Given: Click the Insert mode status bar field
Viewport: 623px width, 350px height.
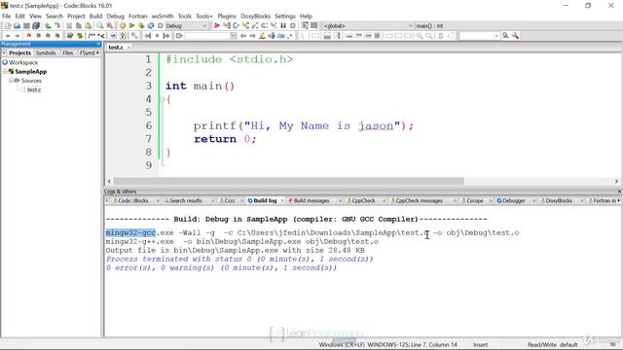Looking at the screenshot, I should 480,345.
